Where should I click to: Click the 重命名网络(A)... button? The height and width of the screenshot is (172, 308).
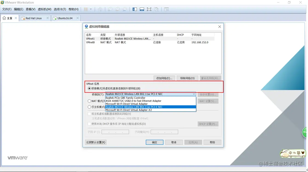(x=210, y=78)
